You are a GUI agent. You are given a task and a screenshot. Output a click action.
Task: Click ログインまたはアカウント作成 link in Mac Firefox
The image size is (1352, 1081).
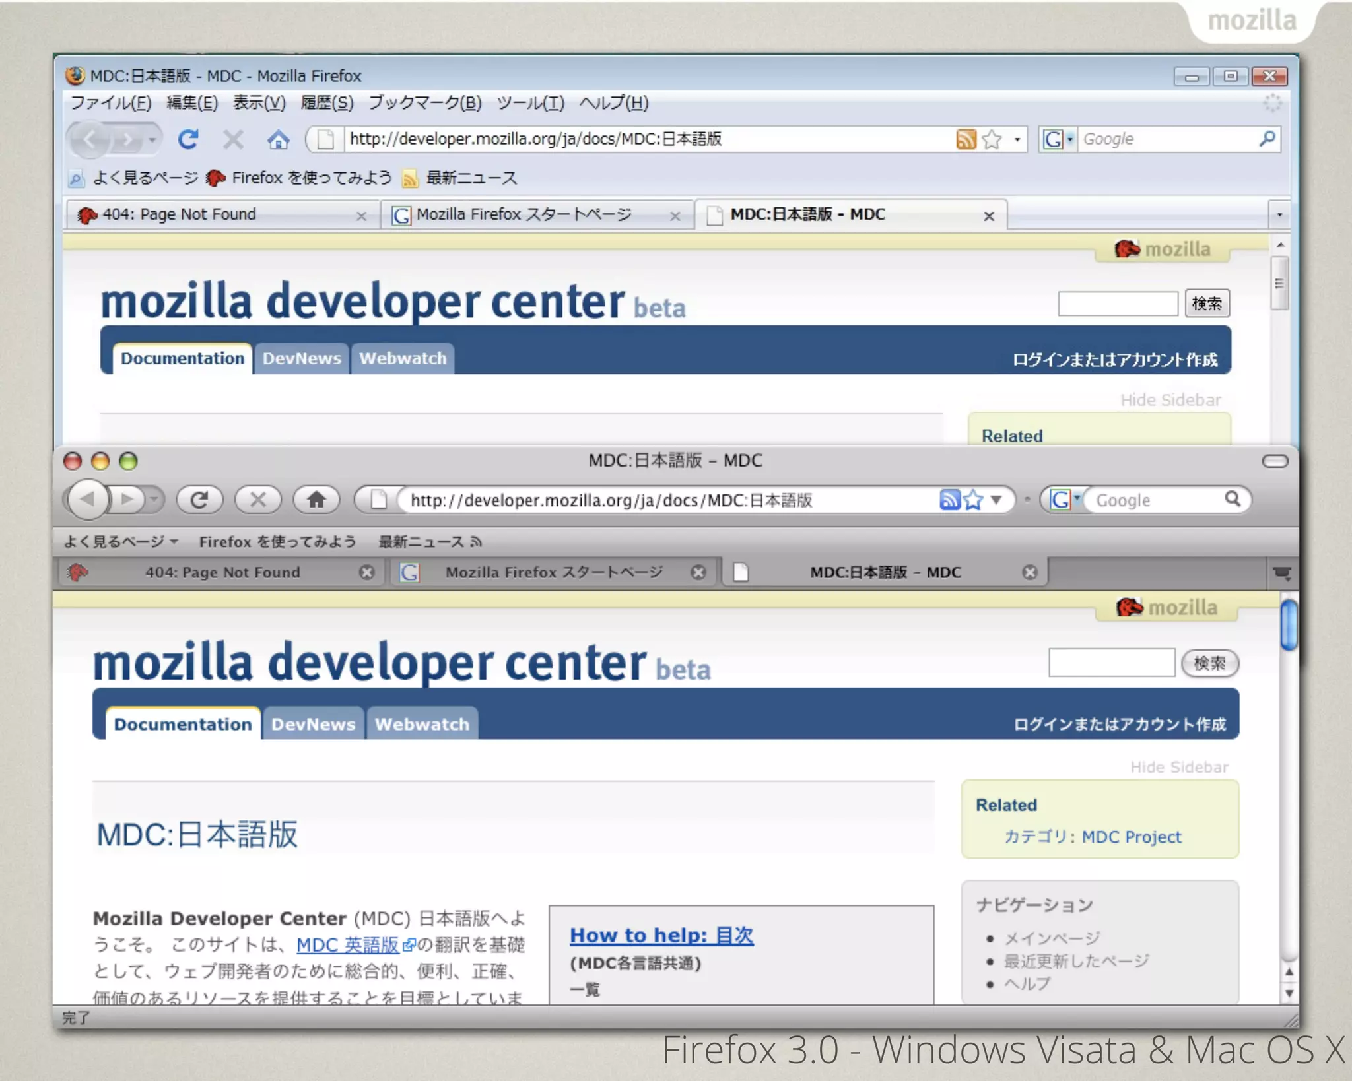[1120, 725]
